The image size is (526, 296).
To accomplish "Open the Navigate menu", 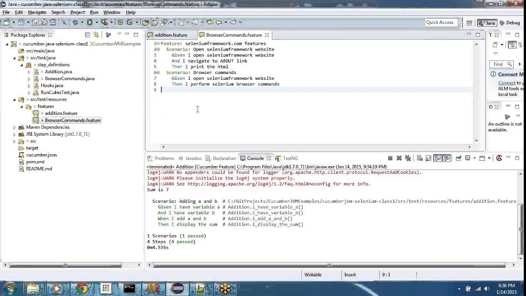I will click(x=37, y=12).
